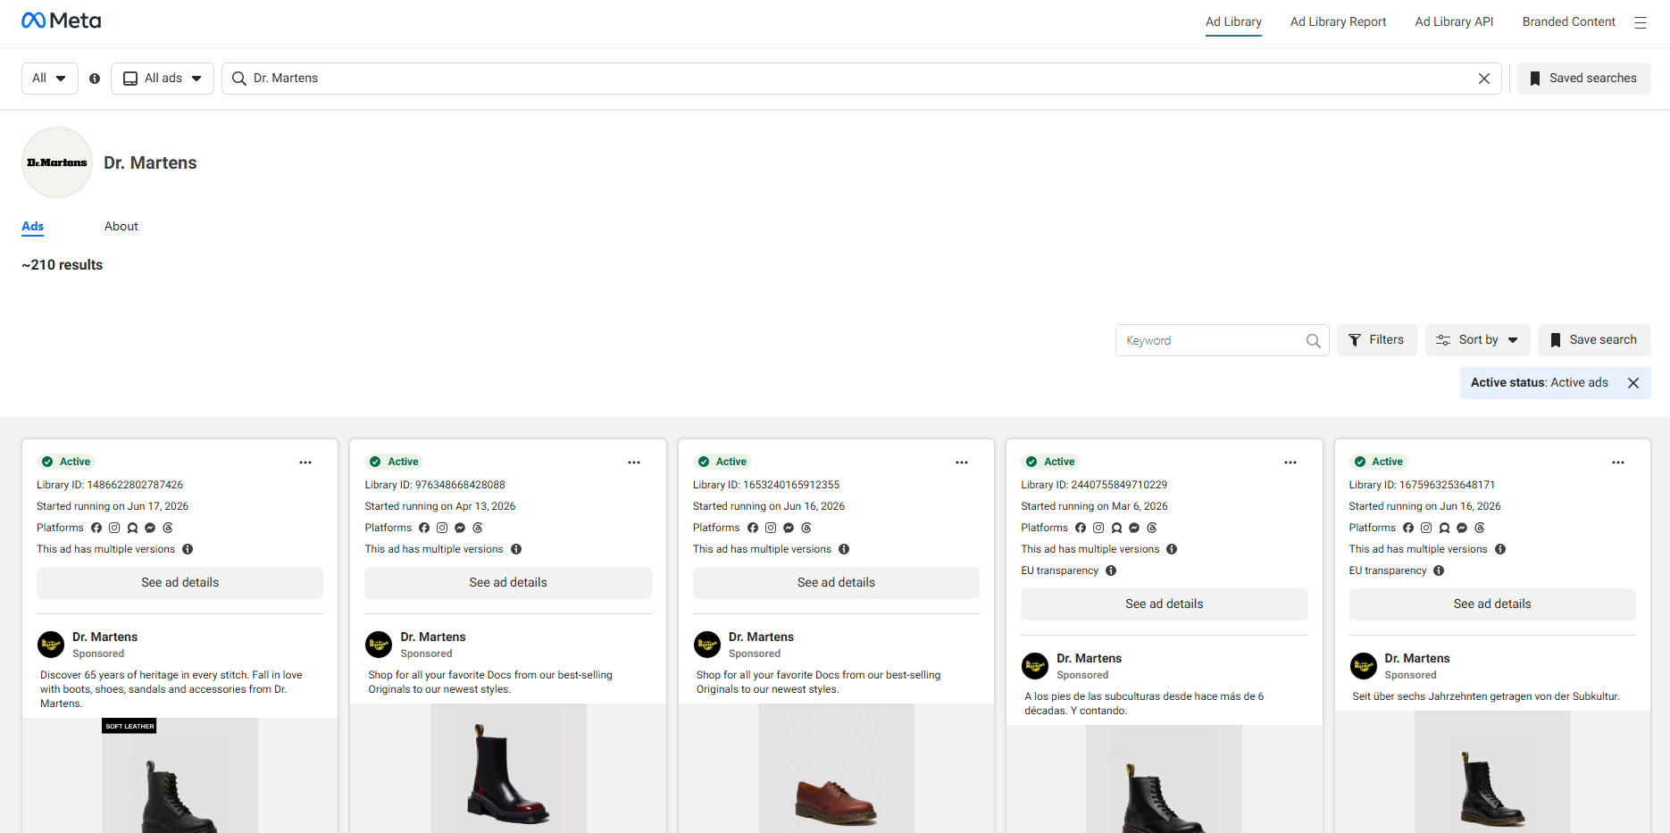Image resolution: width=1670 pixels, height=833 pixels.
Task: See ad details for ad 2440755849710229
Action: click(x=1165, y=604)
